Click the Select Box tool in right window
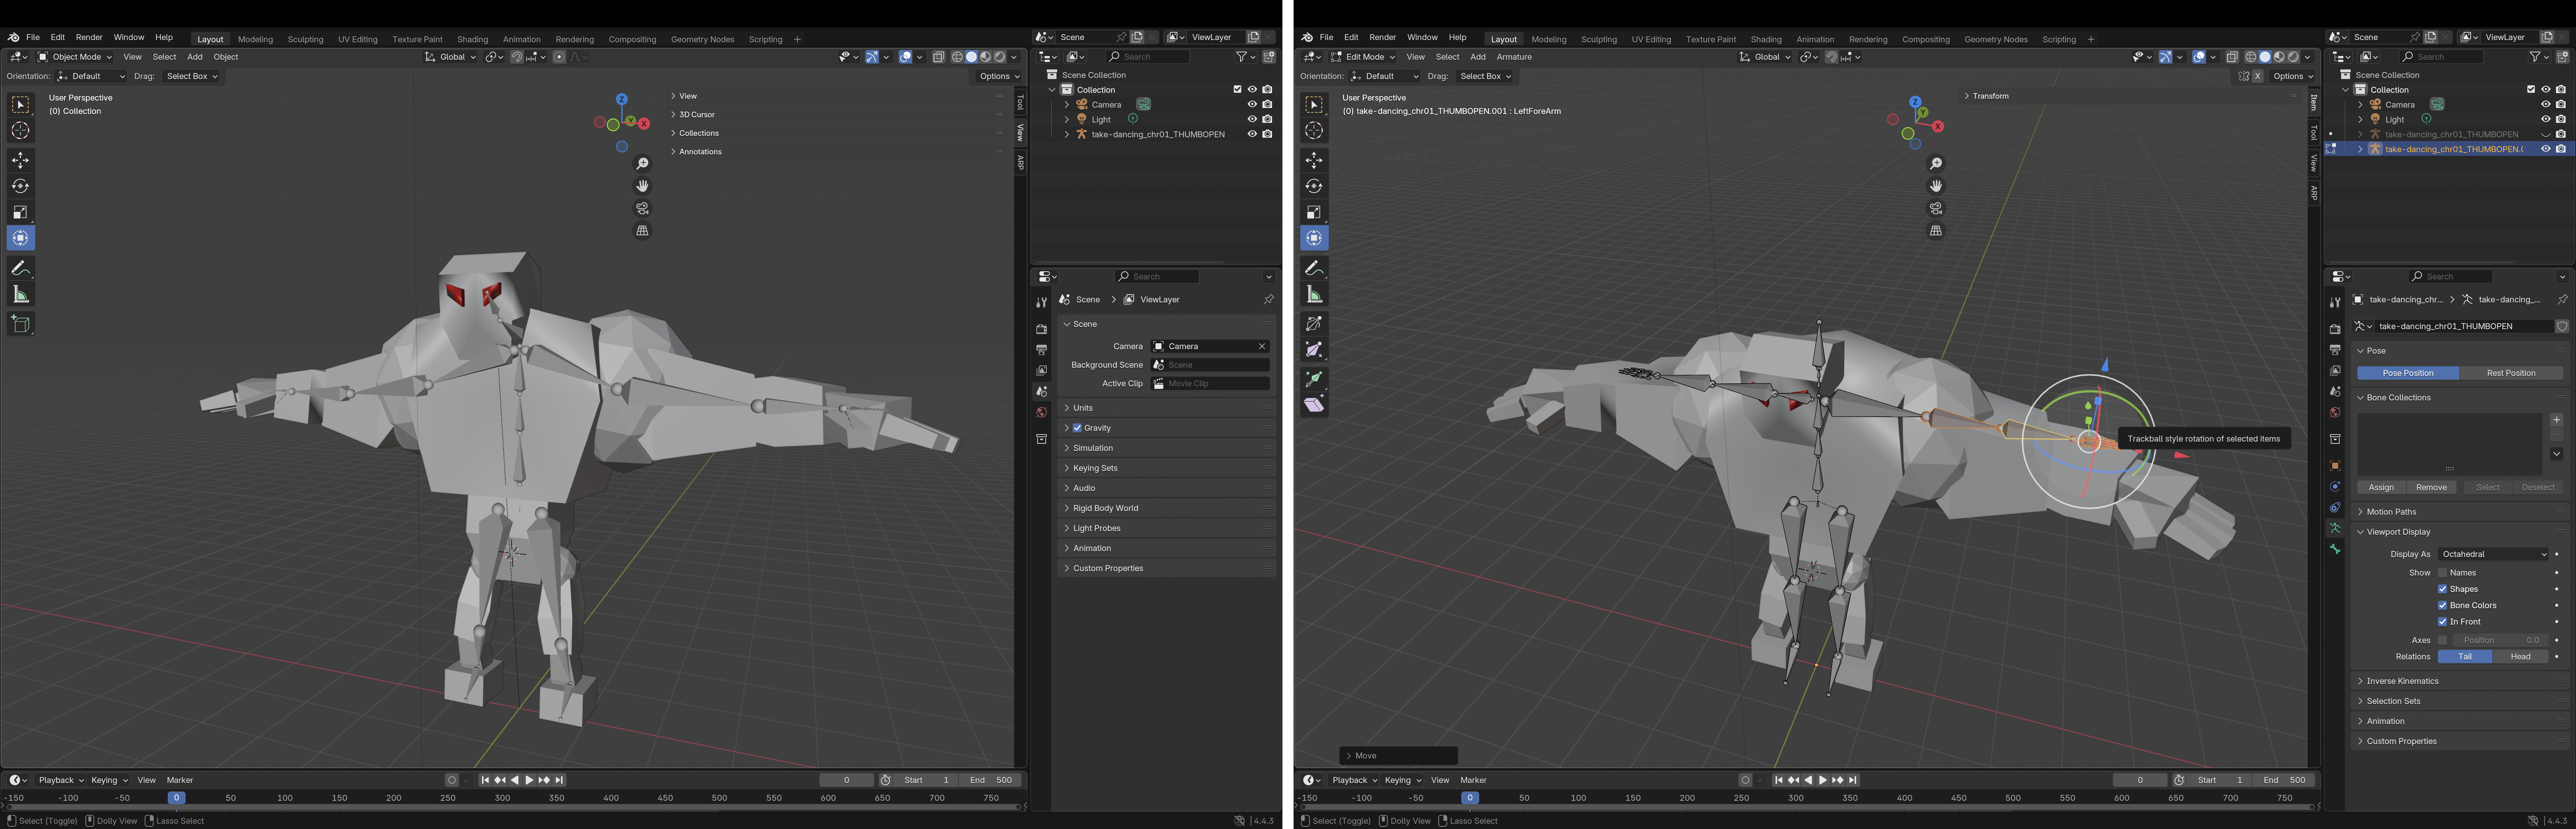 coord(1314,105)
